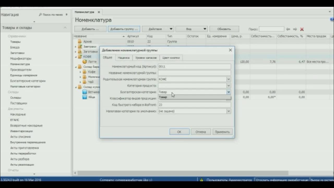Click the Поиск search field
This screenshot has height=188, width=334.
click(271, 29)
